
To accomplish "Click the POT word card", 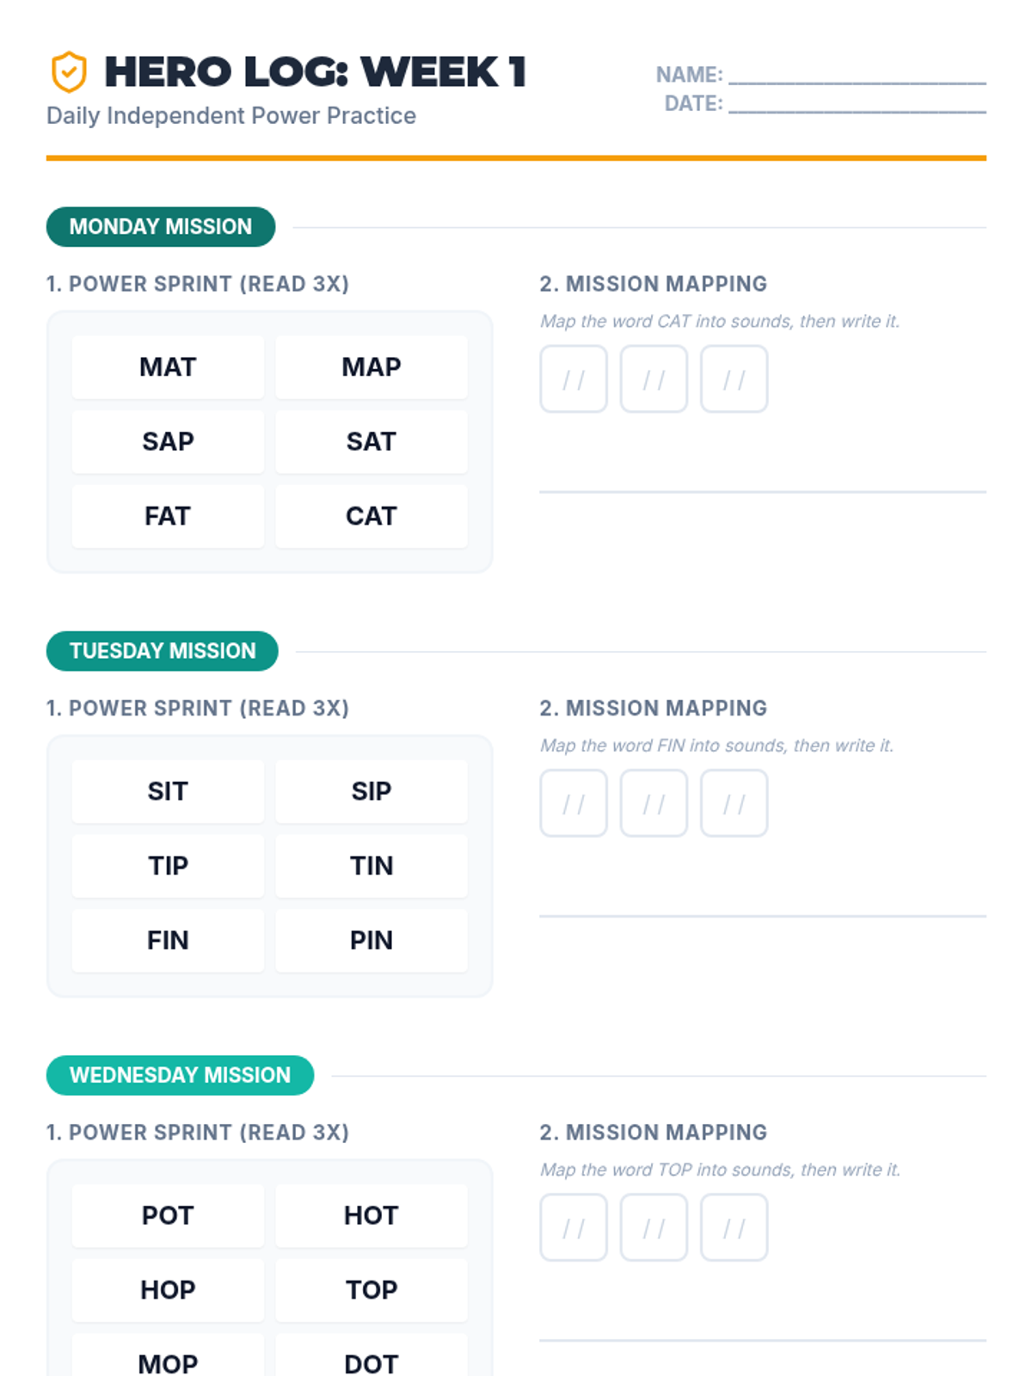I will coord(168,1216).
